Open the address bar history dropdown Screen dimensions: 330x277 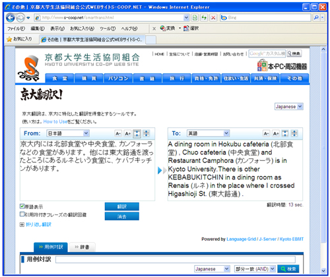[x=186, y=18]
